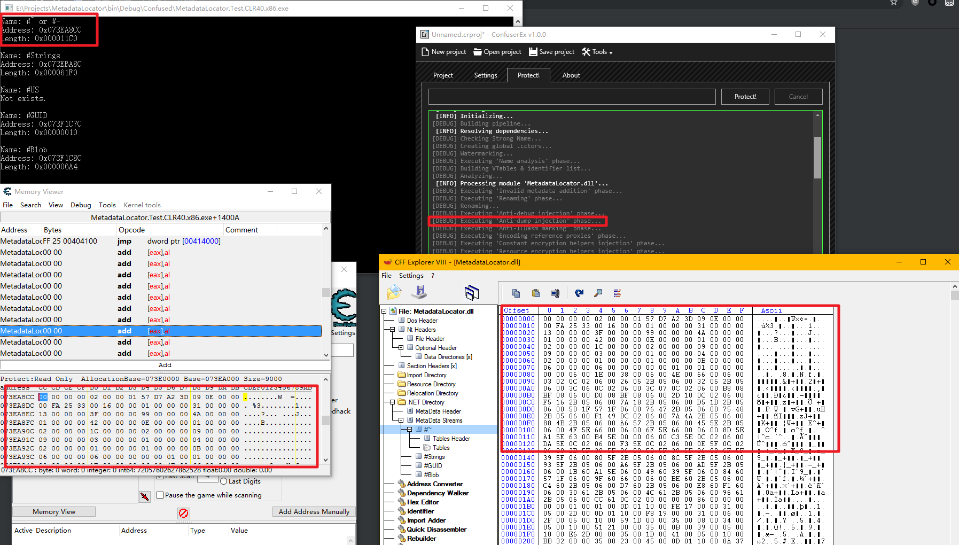Collapse the Optional Header tree node

(401, 348)
